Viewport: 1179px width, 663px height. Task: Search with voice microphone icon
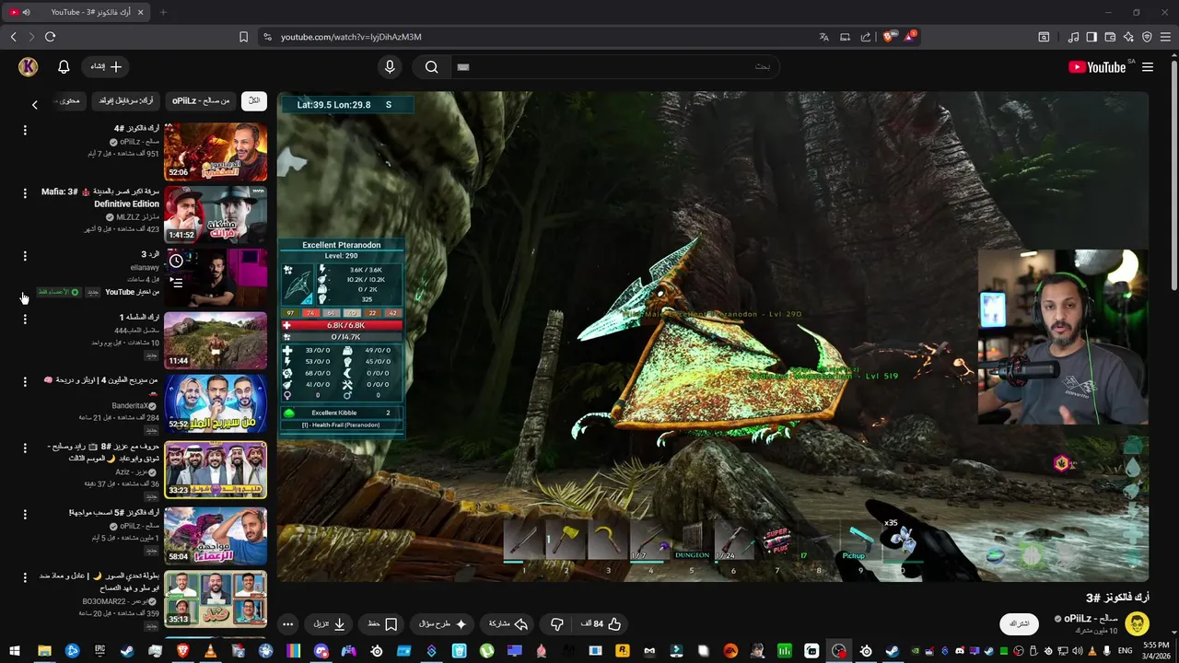click(390, 66)
